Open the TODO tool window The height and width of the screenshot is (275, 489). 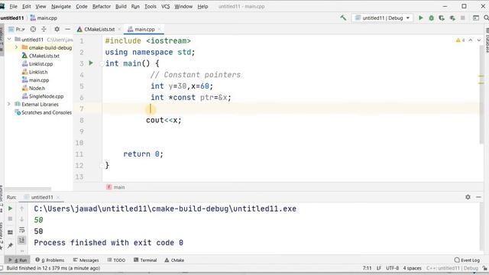(116, 260)
